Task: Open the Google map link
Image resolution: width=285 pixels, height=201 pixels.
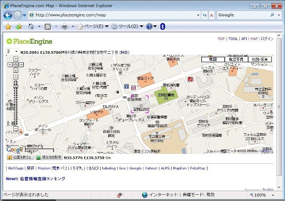Action: 135,168
